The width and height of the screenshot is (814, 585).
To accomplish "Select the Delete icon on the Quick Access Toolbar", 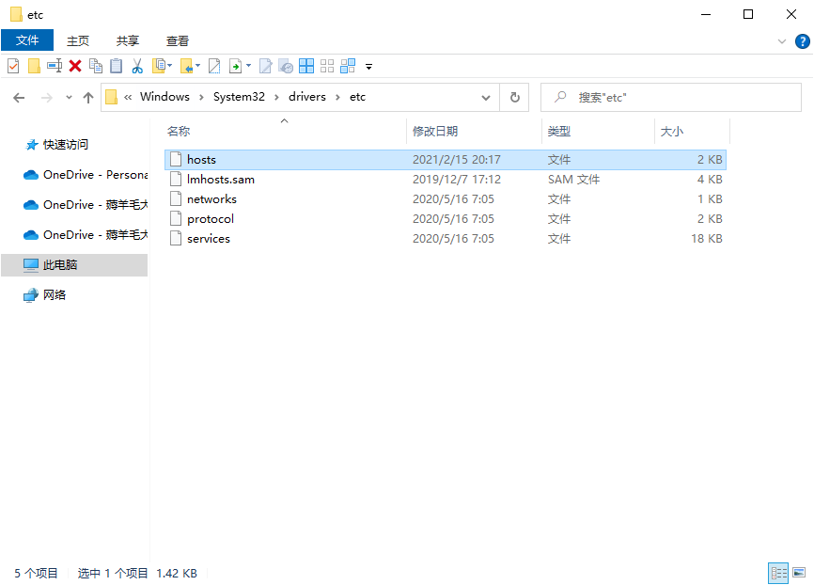I will point(76,66).
